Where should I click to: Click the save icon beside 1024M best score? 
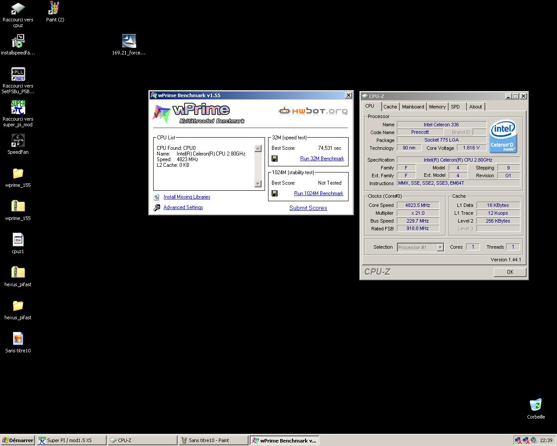click(275, 193)
